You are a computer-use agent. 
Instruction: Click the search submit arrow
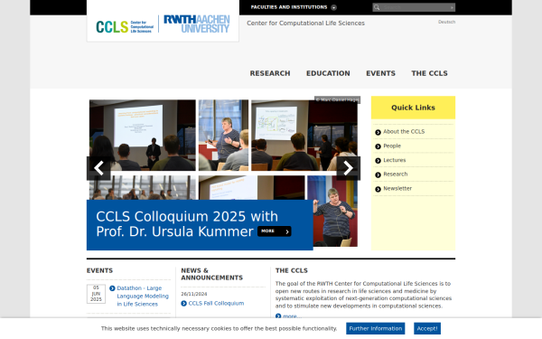click(452, 7)
